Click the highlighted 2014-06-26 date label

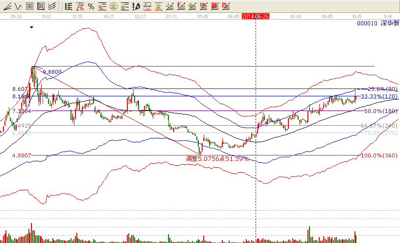(x=255, y=16)
